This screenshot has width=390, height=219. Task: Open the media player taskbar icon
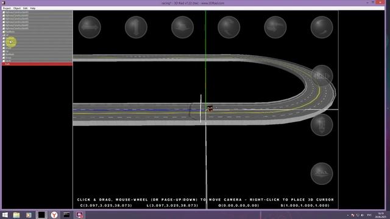[x=29, y=215]
